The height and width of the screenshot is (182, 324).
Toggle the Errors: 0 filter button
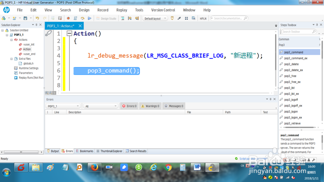(x=129, y=106)
